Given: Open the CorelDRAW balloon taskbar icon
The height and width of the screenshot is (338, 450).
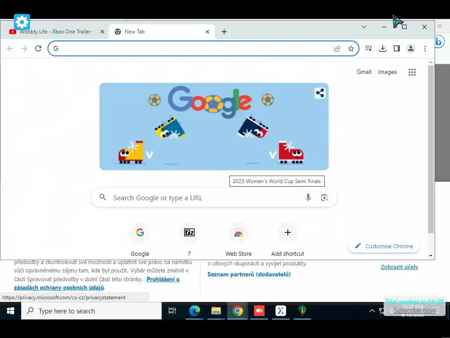Looking at the screenshot, I should 302,311.
